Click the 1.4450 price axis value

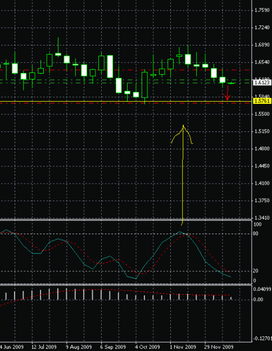pos(262,166)
